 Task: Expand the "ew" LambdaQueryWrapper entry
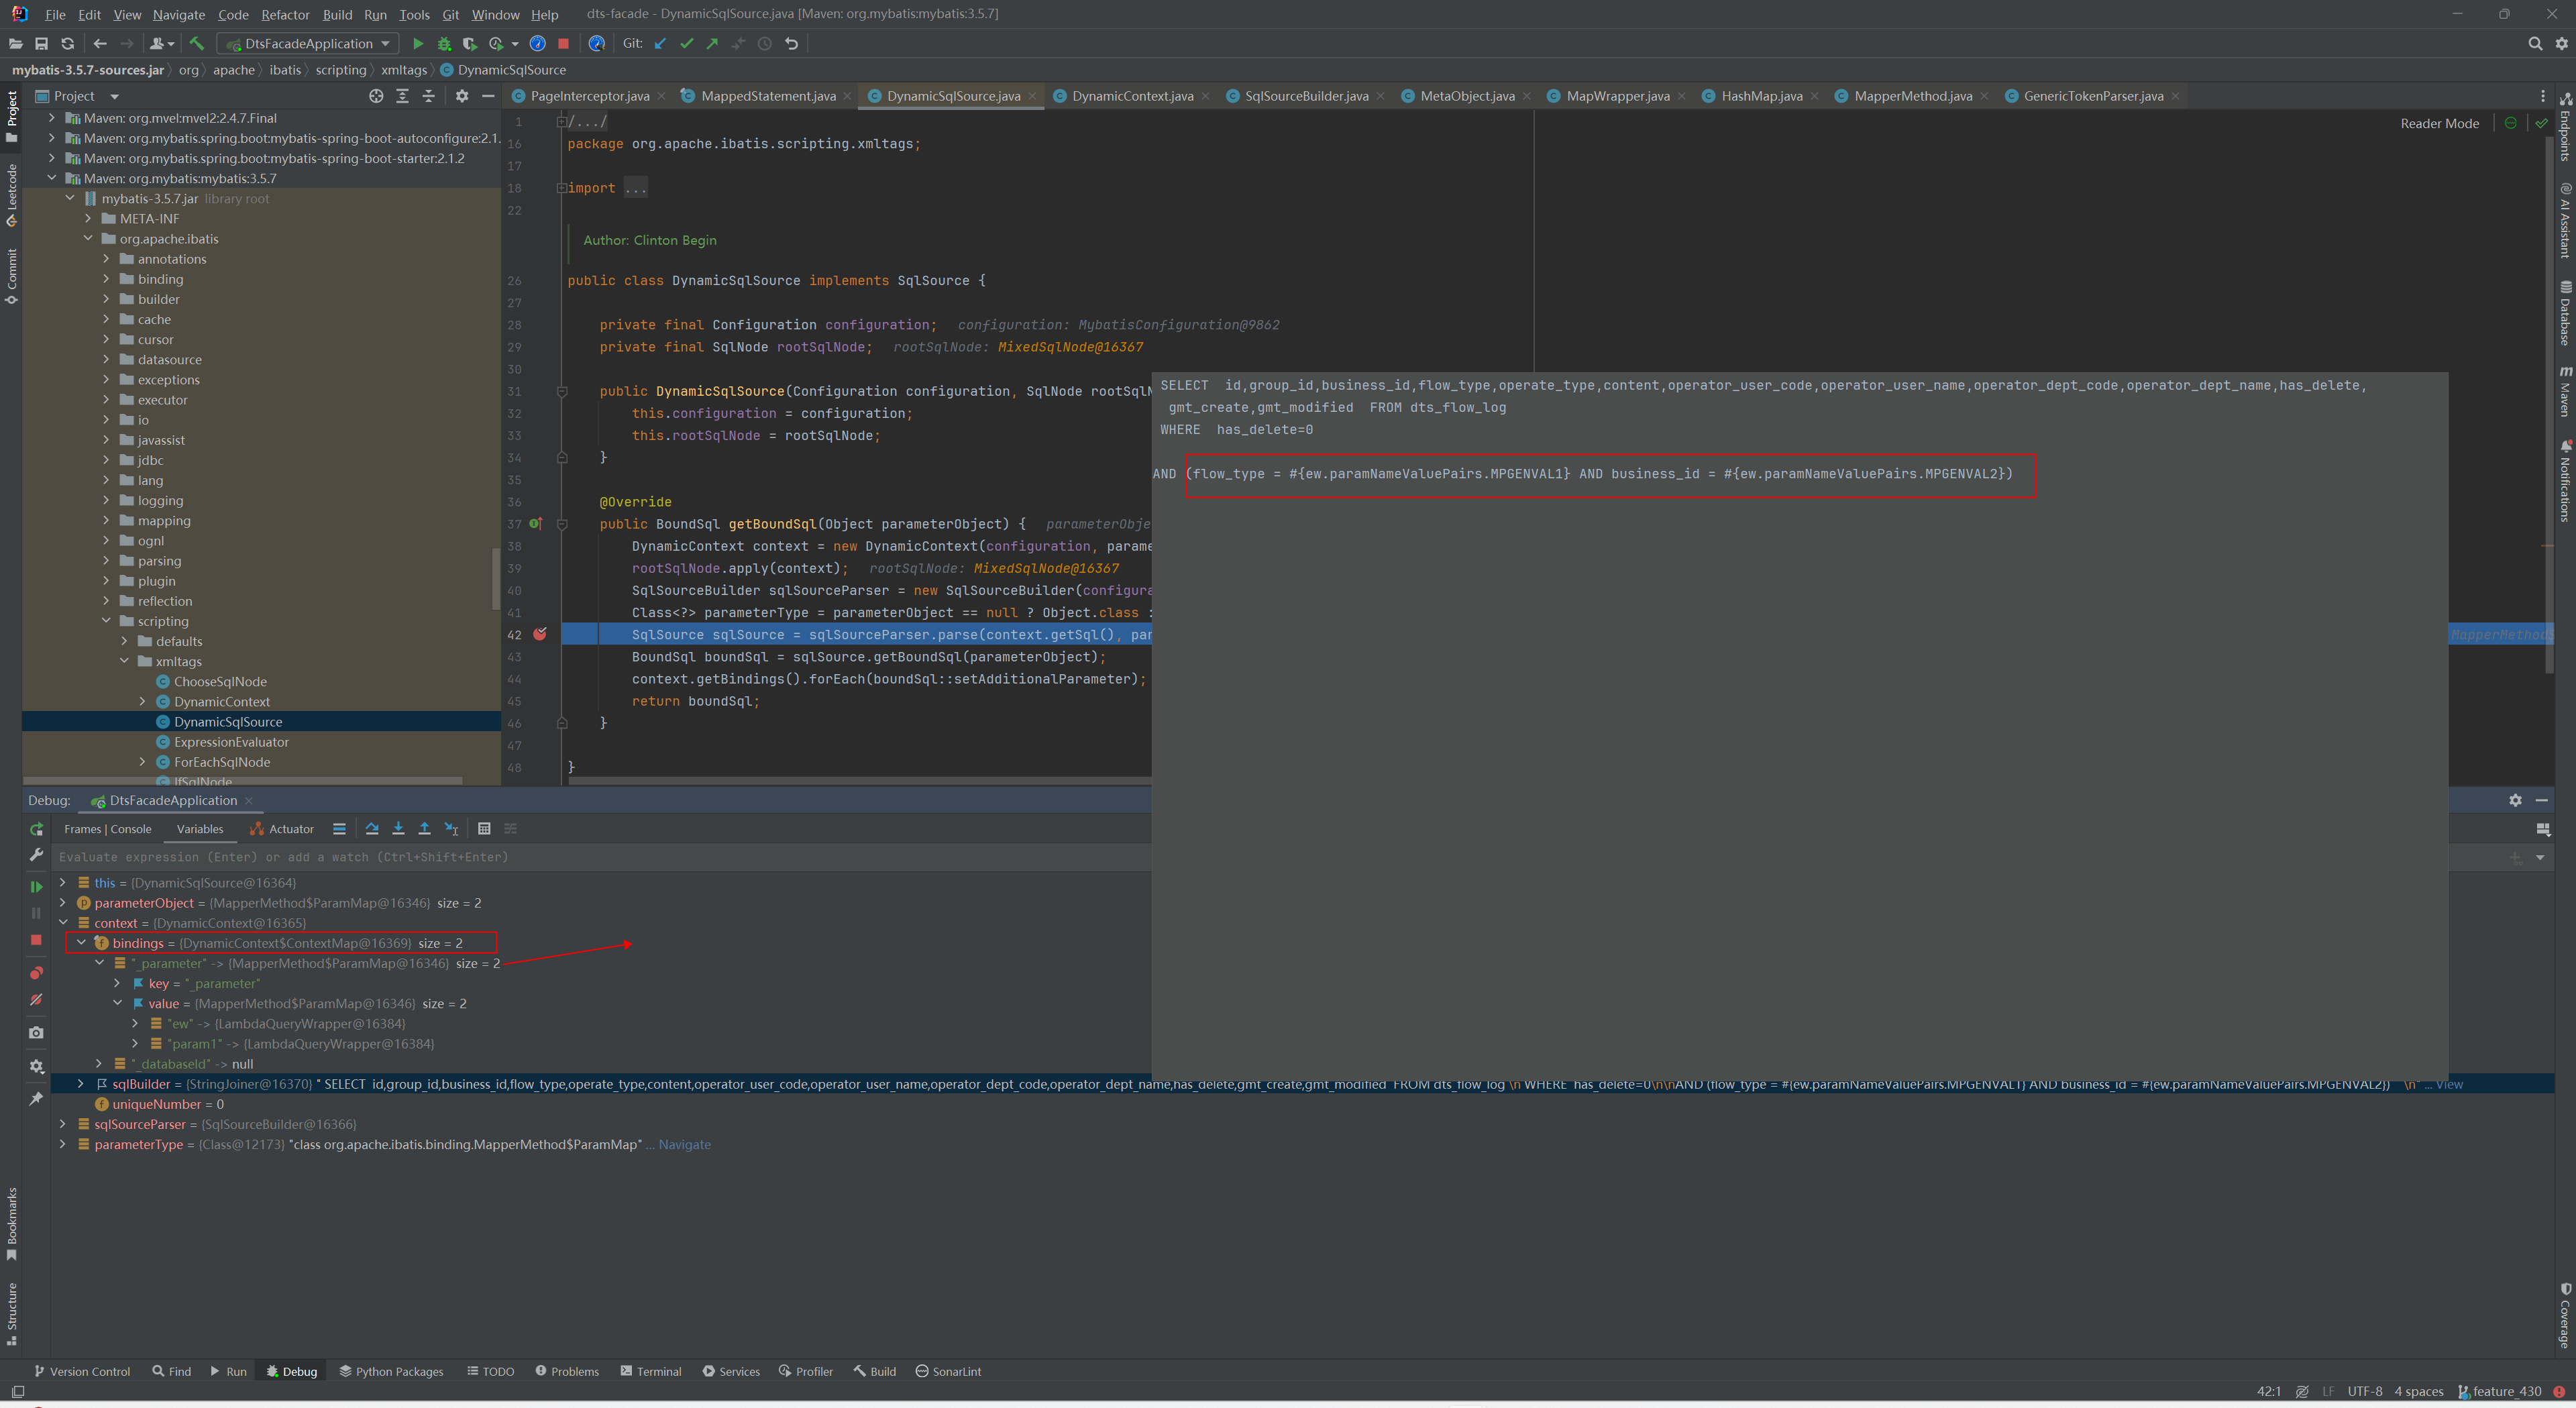[135, 1024]
